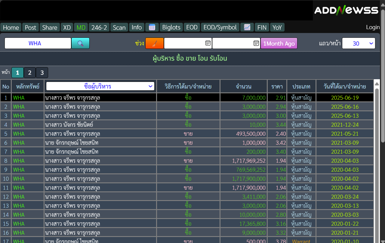Open the Biglots menu item
Image resolution: width=385 pixels, height=243 pixels.
171,27
